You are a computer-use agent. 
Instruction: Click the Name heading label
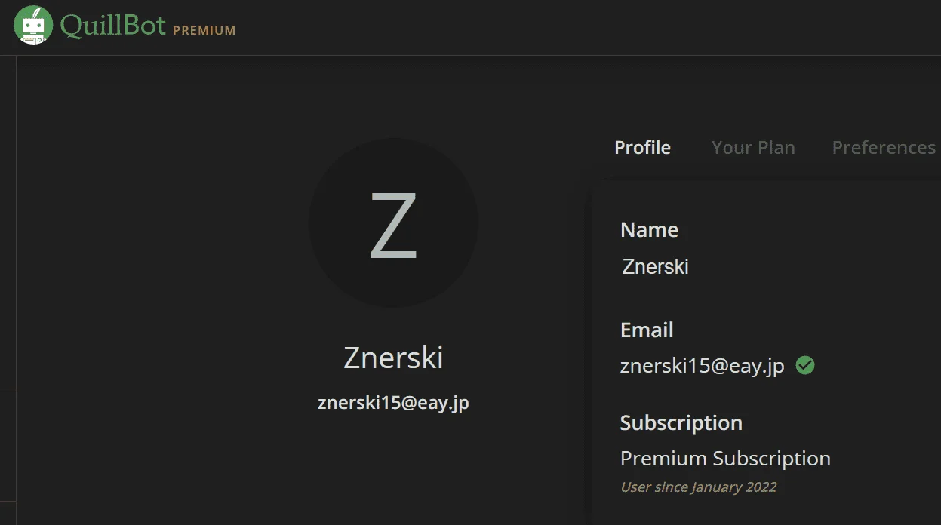point(649,229)
